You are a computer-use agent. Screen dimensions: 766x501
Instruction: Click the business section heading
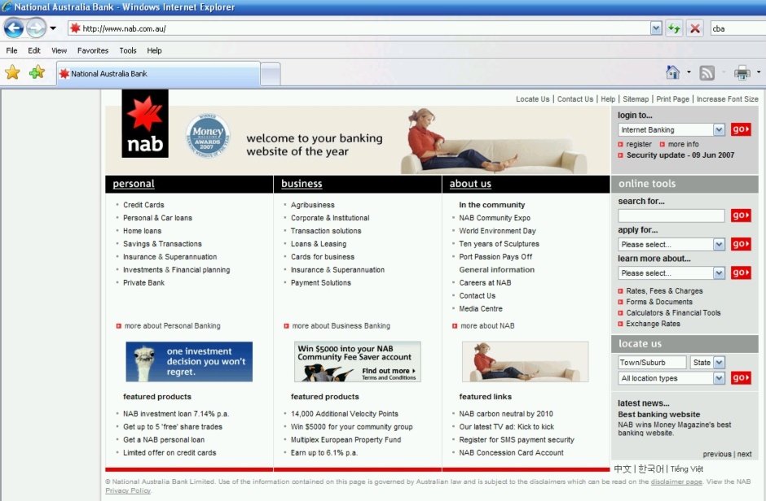click(x=302, y=184)
